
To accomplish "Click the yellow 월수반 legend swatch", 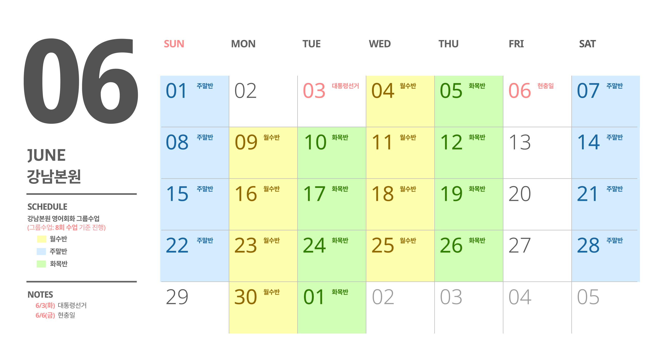I will point(41,239).
